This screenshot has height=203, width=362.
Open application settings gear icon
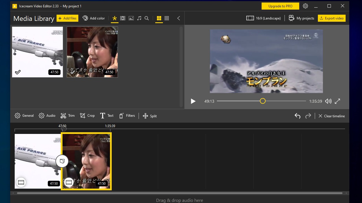(x=305, y=6)
